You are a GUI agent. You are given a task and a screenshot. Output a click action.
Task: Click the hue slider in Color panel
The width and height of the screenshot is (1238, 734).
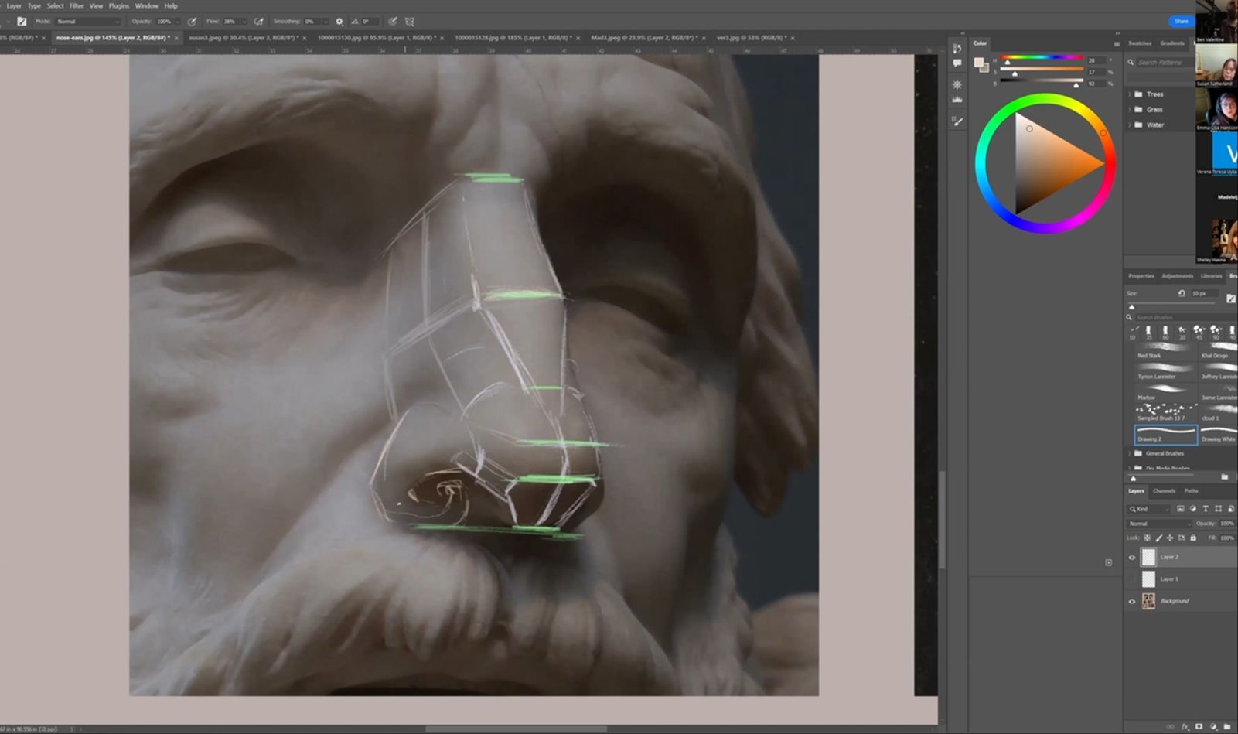tap(1042, 57)
